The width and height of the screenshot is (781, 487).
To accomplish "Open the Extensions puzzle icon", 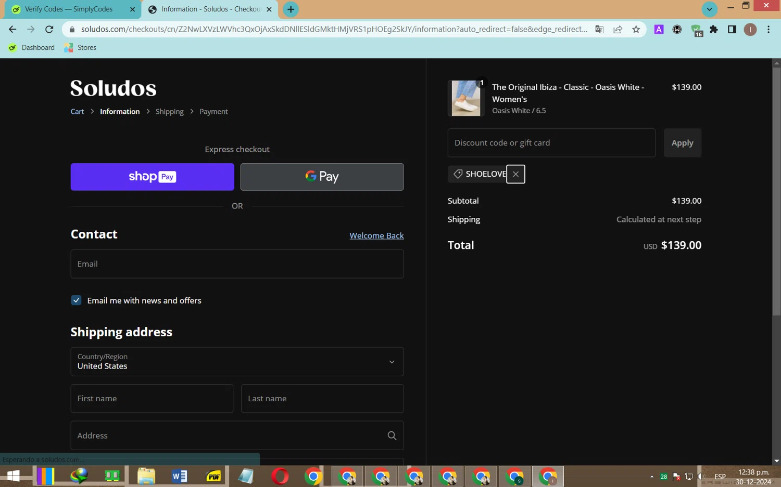I will pos(714,30).
